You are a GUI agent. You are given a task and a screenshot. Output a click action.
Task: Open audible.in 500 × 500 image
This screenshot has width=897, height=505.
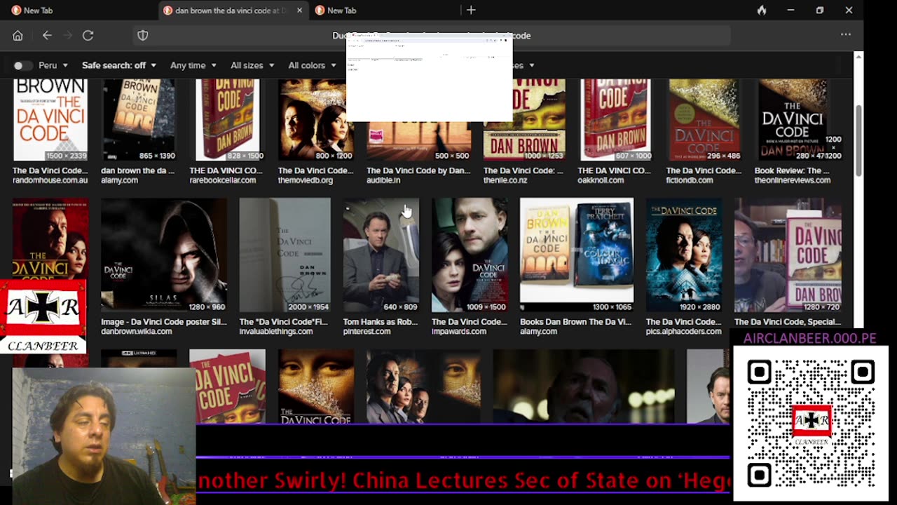coord(418,140)
